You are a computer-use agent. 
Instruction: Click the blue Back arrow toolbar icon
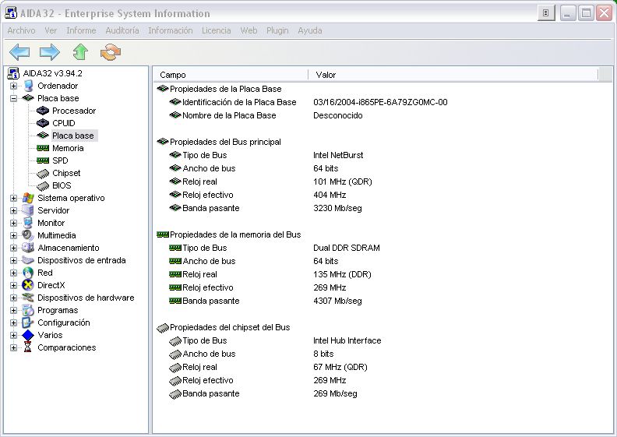[19, 52]
